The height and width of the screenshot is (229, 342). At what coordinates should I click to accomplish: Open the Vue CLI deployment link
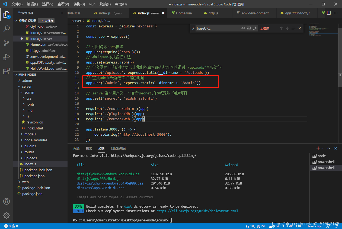click(197, 211)
